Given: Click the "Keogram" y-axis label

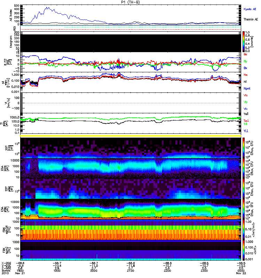Looking at the screenshot, I should [11, 42].
